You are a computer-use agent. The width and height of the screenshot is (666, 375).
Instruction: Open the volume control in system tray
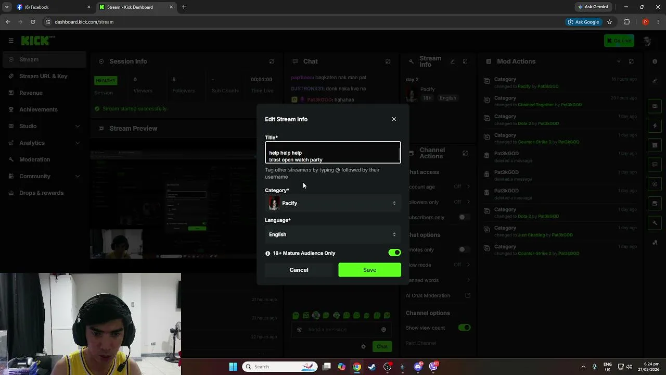630,367
